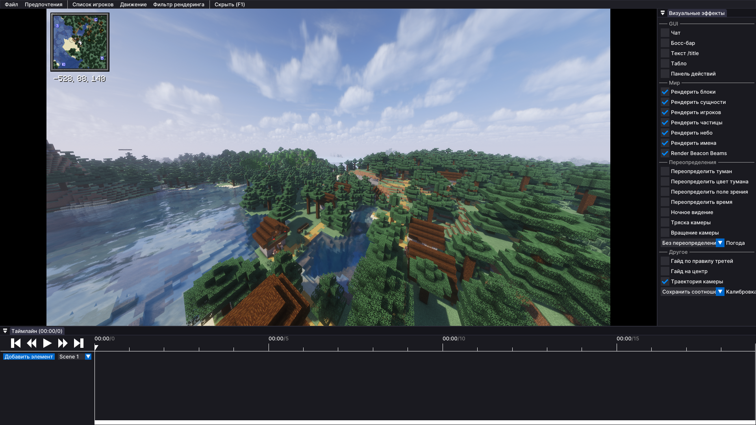Click the Добавить элемент button
This screenshot has width=756, height=425.
[x=29, y=357]
